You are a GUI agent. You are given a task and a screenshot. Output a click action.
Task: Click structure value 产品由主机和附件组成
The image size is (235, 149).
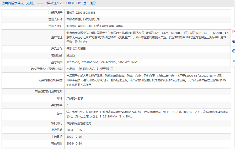tap(91, 69)
